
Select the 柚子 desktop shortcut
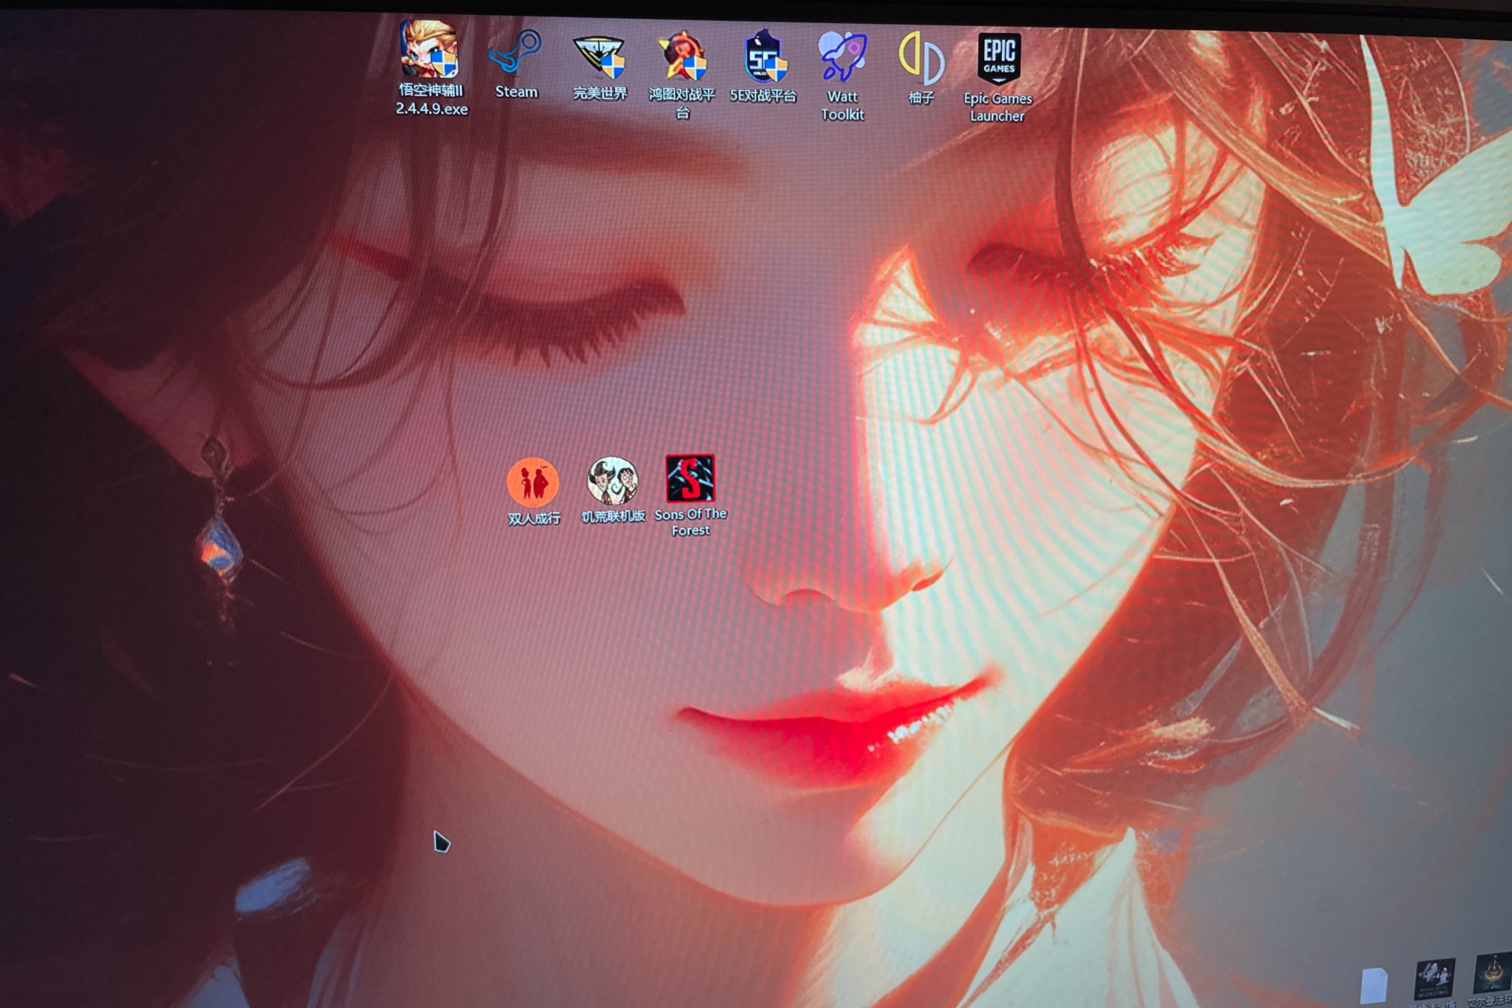[921, 58]
